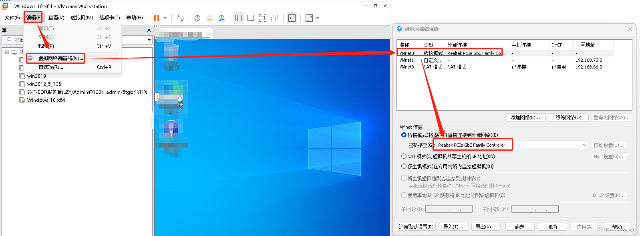The width and height of the screenshot is (640, 236).
Task: Choose 首选项(R)... from the Edit menu
Action: click(73, 67)
